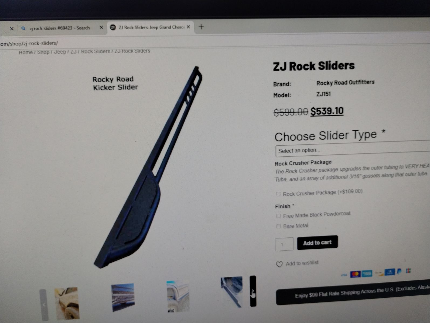Open the first white Jeep thumbnail image
The image size is (430, 323).
tap(67, 304)
